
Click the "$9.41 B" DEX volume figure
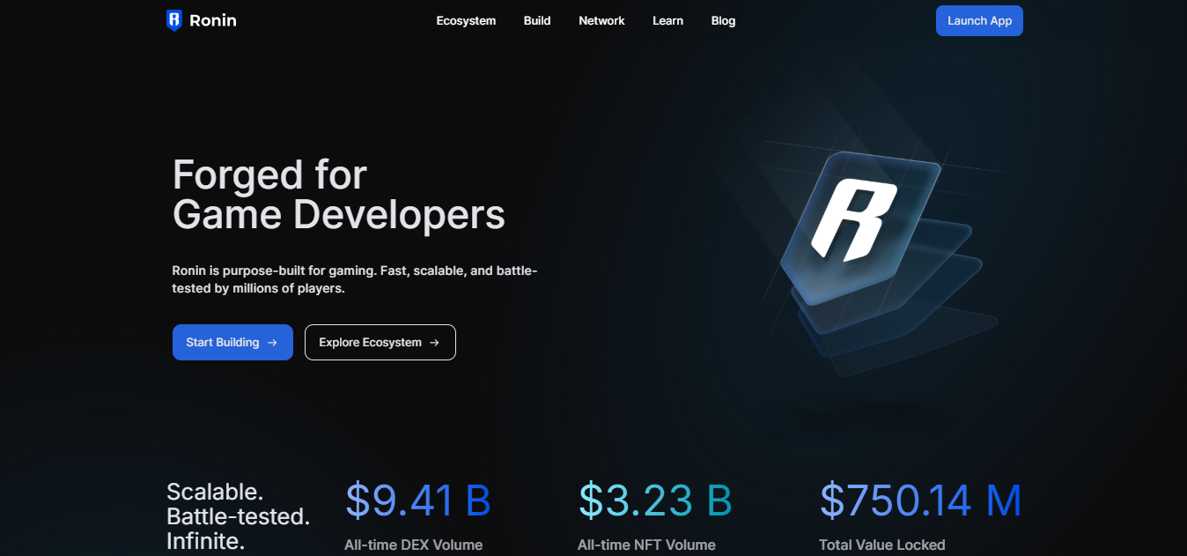click(417, 500)
